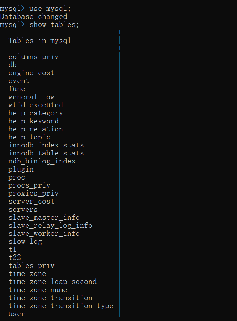Select the time_zone_transition_type table name

61,306
